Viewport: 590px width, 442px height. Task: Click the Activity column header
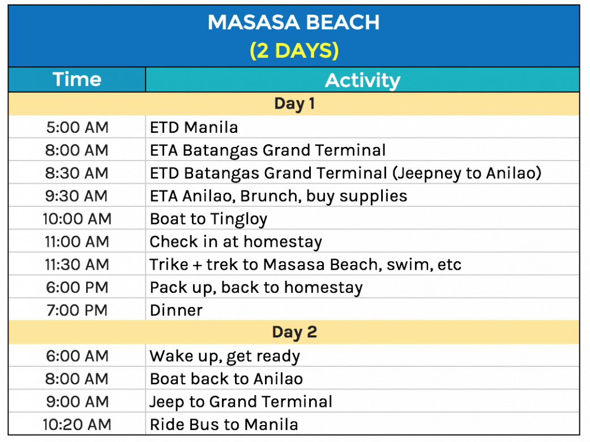(x=362, y=80)
